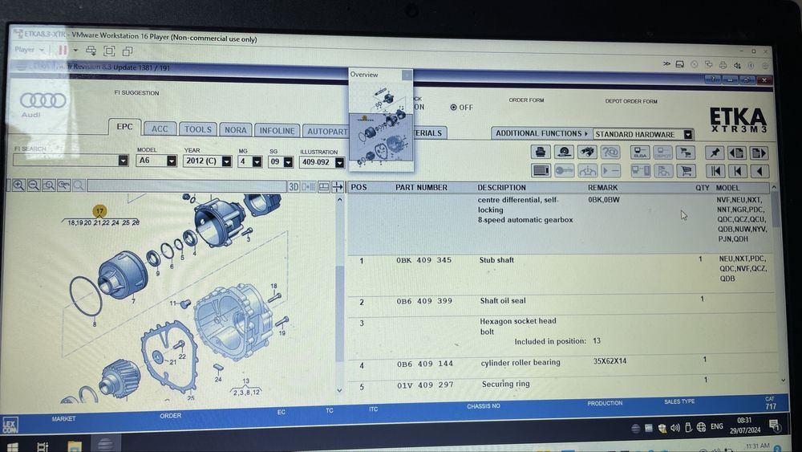Click the crosshair arrows icon above illustration
The image size is (802, 452).
click(338, 187)
